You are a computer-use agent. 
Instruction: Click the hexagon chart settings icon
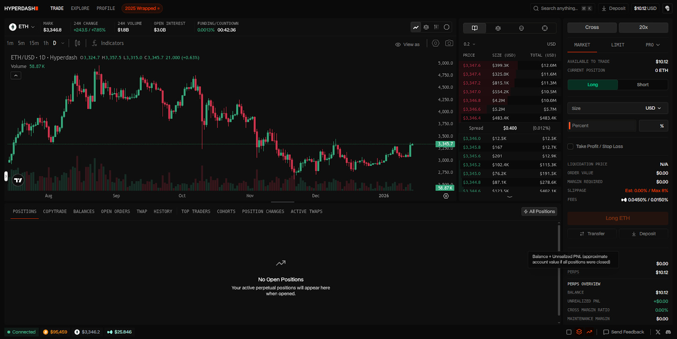click(435, 43)
